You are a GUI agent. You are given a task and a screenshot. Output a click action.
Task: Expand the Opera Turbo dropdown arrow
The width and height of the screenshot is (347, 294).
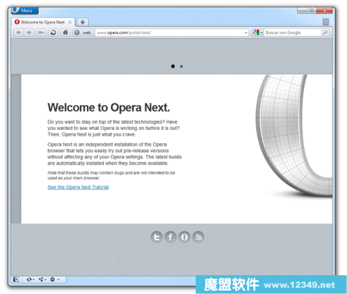(x=58, y=279)
